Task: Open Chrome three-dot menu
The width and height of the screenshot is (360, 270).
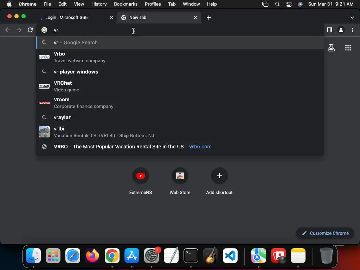Action: click(352, 30)
